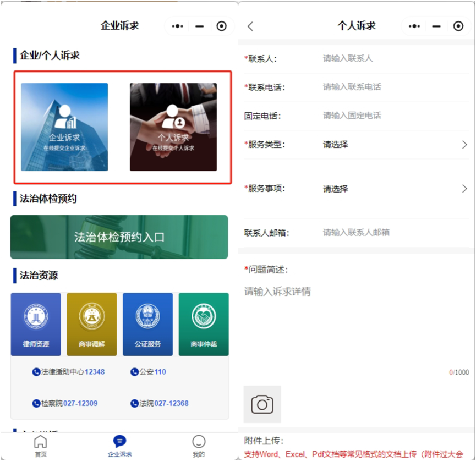Open the 法治体检预约入口 banner
This screenshot has height=461, width=476.
(119, 237)
